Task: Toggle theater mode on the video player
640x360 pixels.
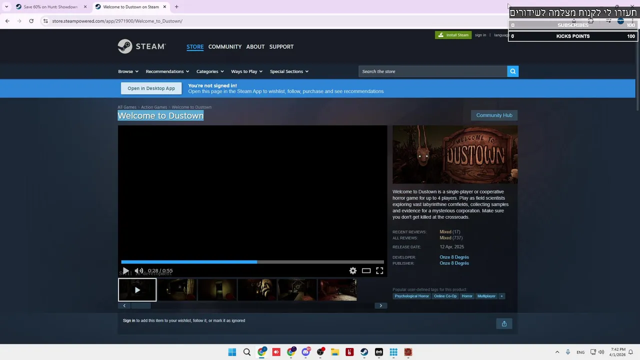Action: [x=366, y=270]
